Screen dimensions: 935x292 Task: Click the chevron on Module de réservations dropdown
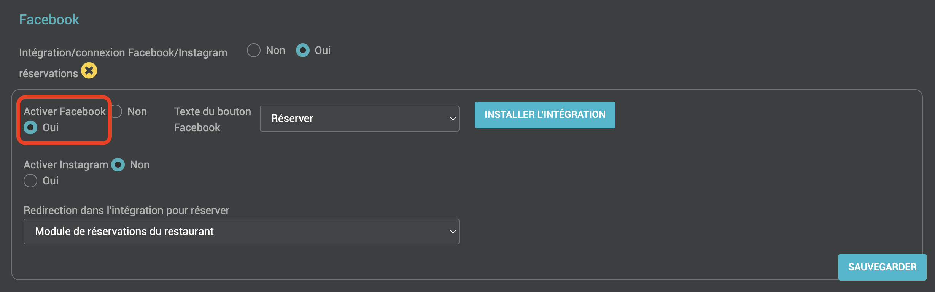pos(453,232)
